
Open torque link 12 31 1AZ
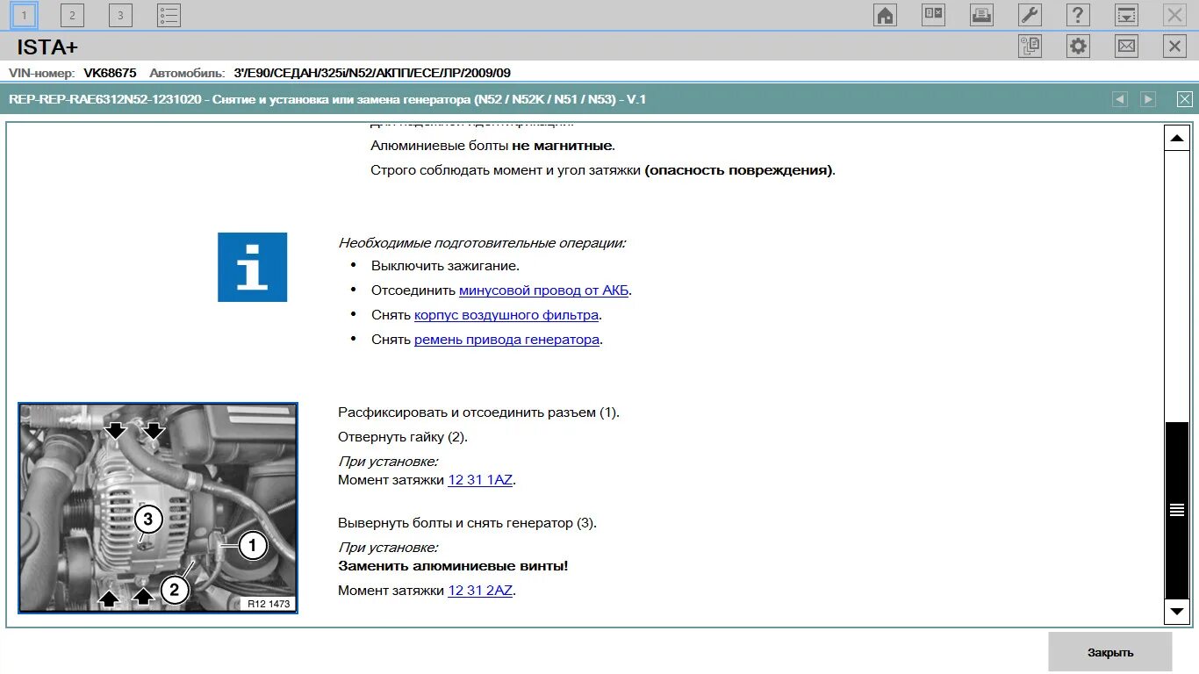pos(480,480)
